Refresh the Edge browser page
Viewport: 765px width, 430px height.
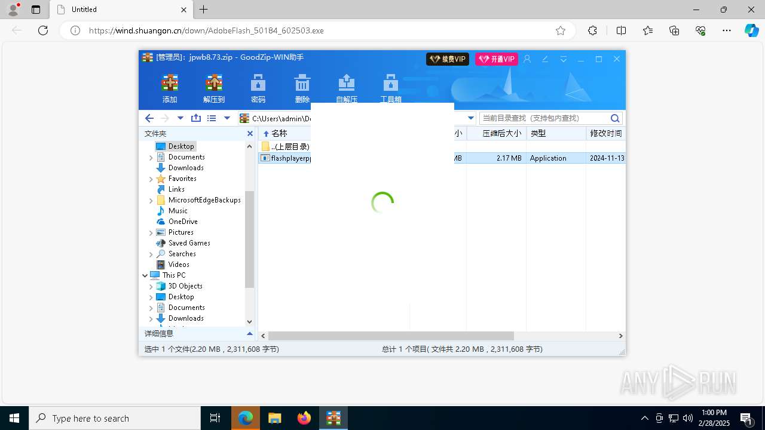pos(43,30)
